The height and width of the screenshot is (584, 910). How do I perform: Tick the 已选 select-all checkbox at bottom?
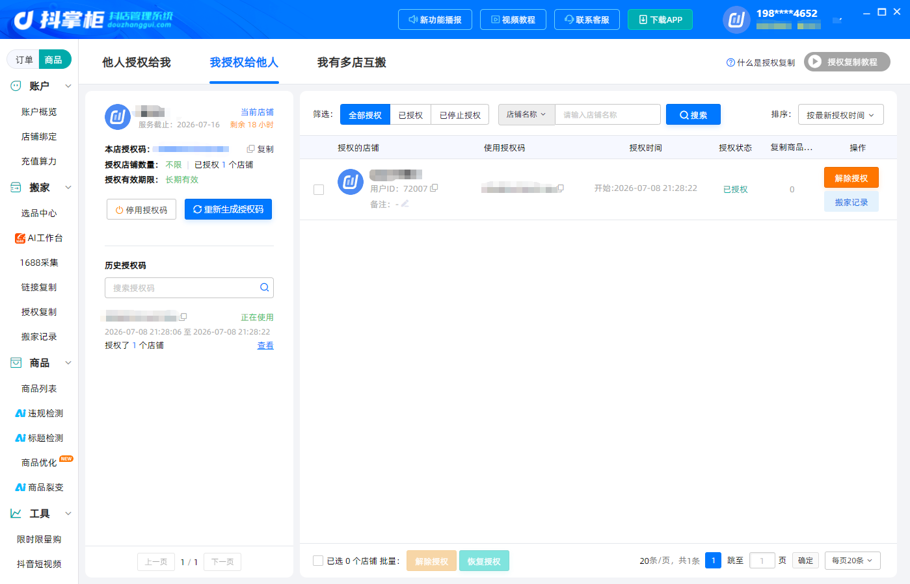click(318, 561)
